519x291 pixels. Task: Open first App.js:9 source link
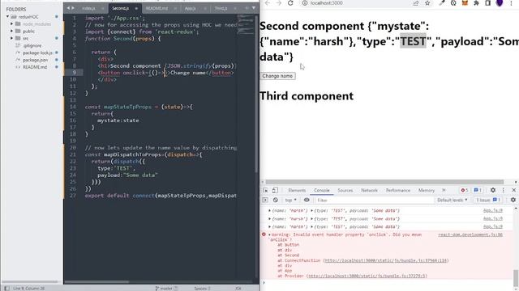[x=492, y=210]
